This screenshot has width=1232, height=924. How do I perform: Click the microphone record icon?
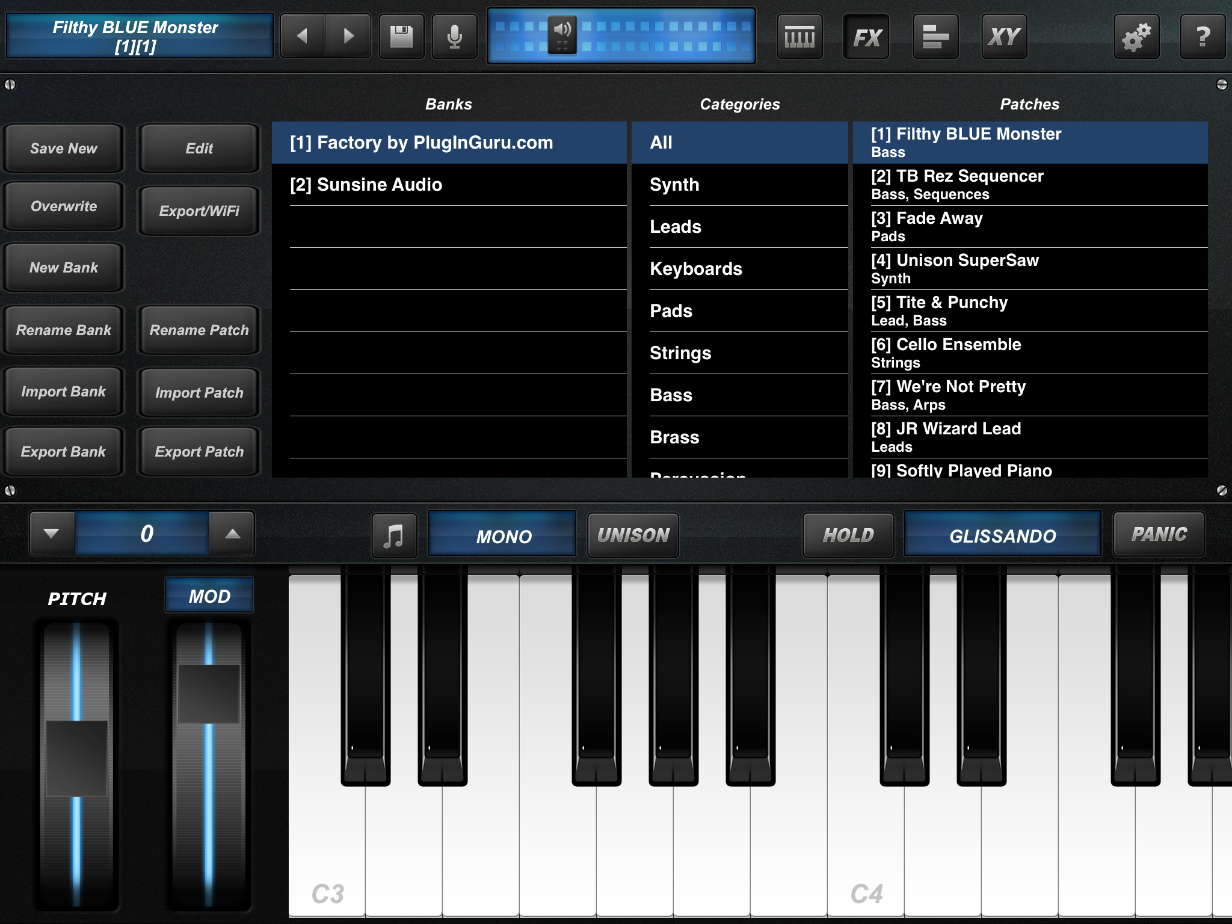point(455,37)
